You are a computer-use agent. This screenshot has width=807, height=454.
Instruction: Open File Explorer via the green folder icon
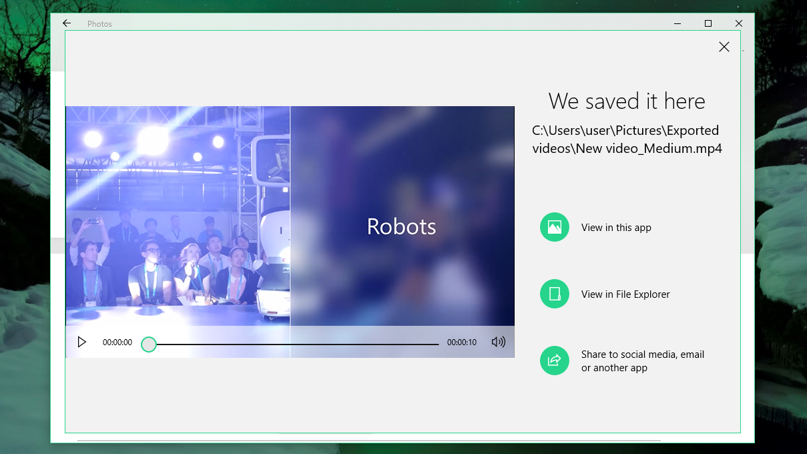[555, 294]
